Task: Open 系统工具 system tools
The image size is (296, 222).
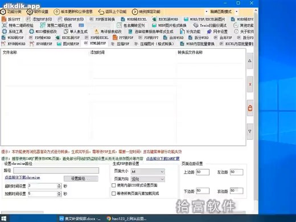Action: tap(13, 31)
